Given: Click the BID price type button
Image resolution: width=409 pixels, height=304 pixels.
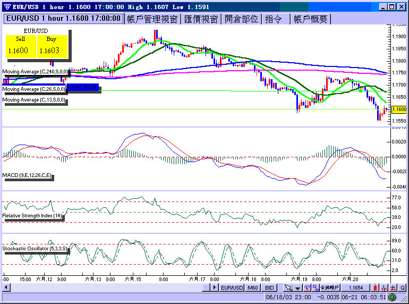Looking at the screenshot, I should (269, 288).
